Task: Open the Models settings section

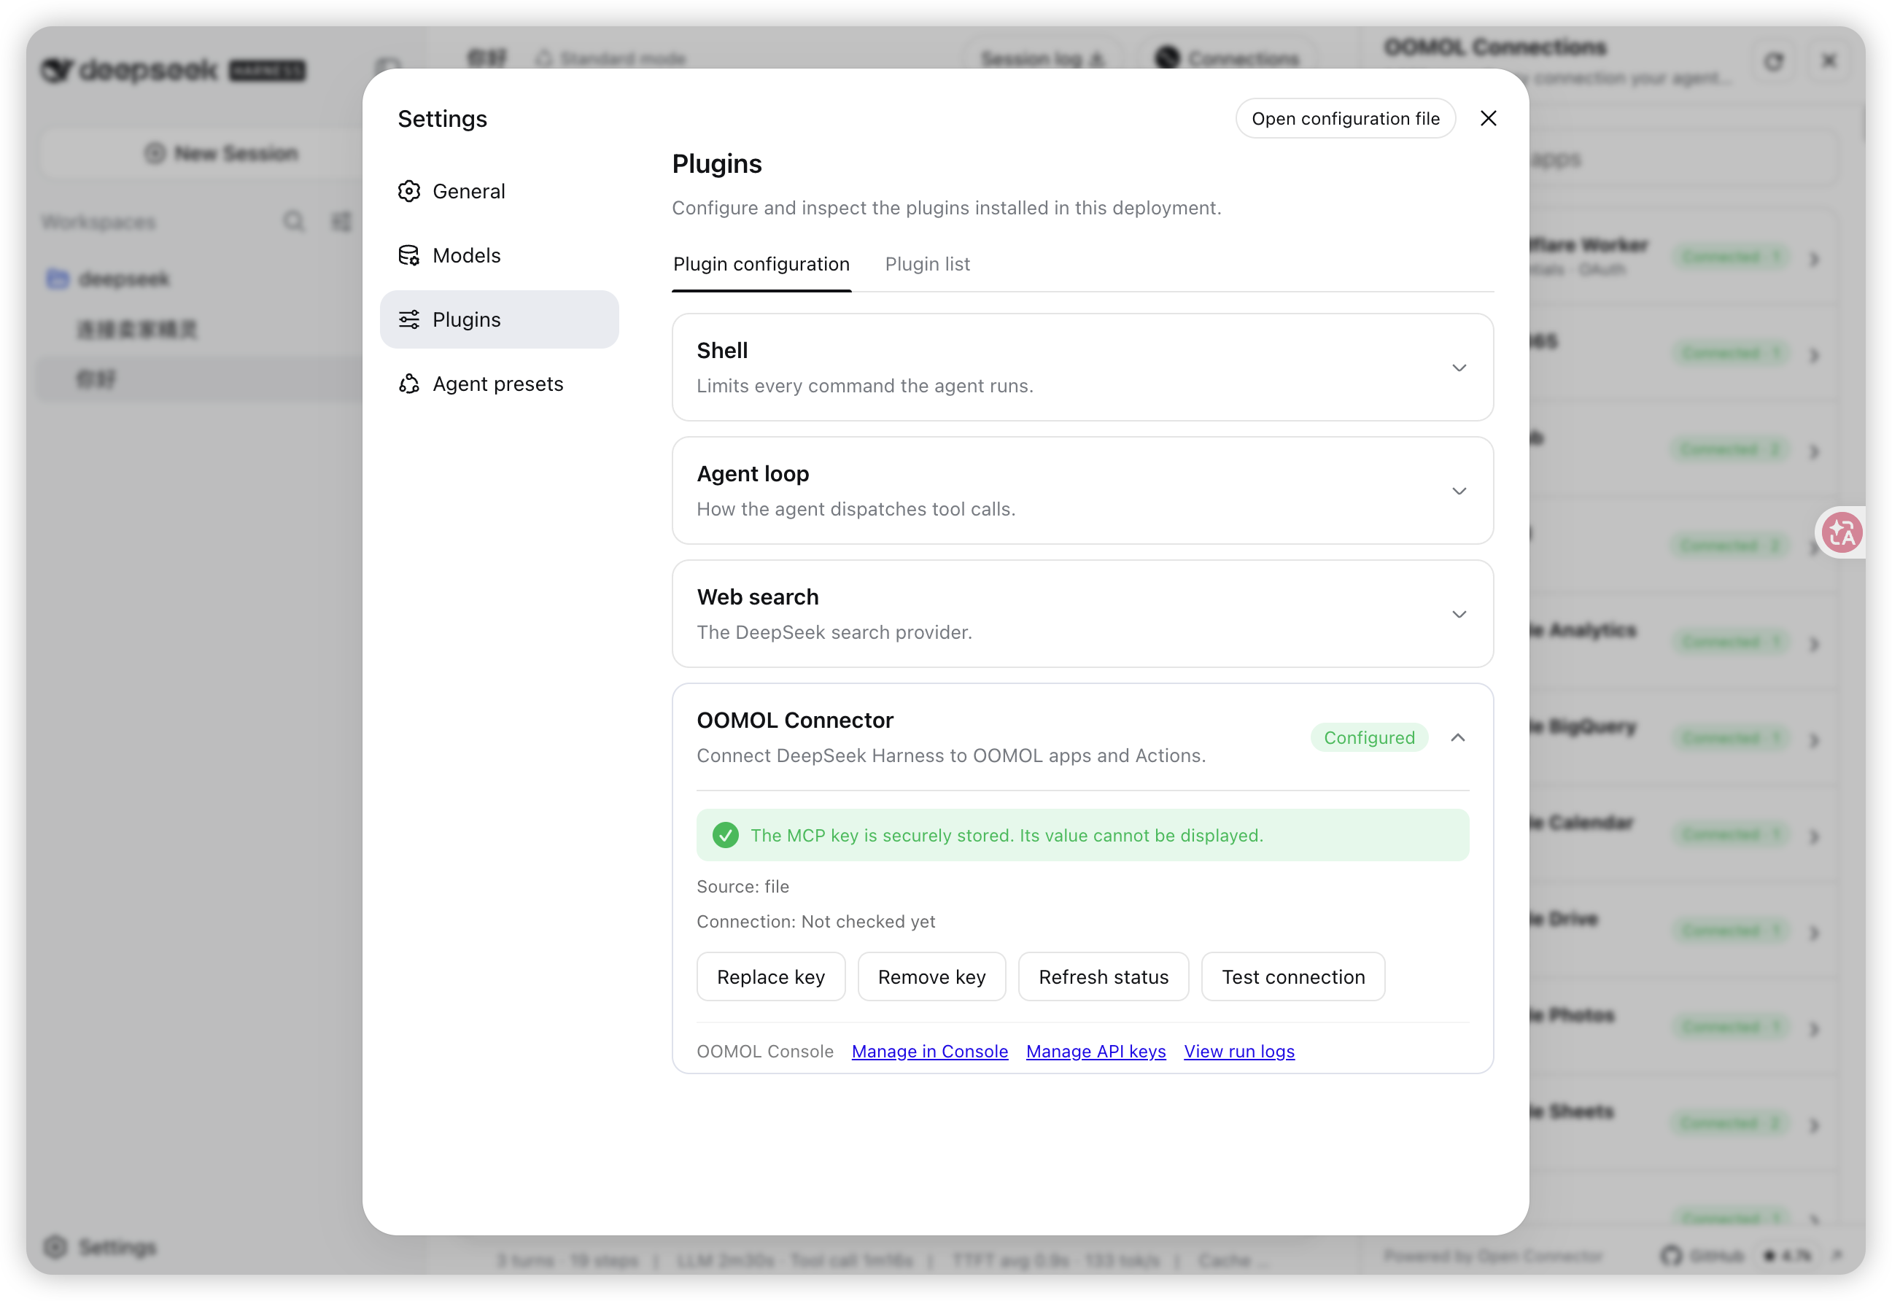Action: pos(499,255)
